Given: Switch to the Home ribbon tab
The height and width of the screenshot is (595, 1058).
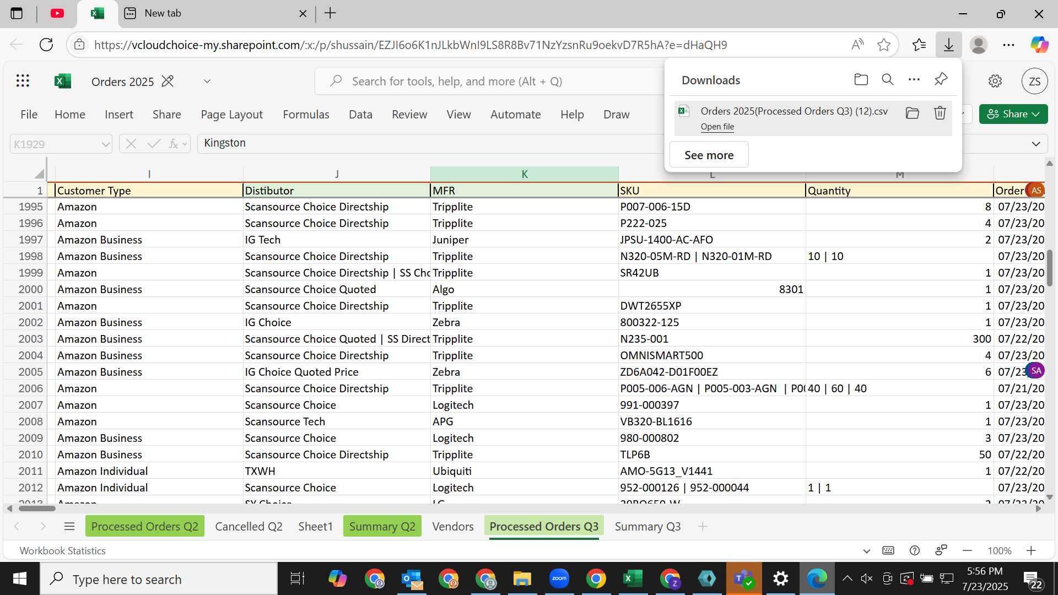Looking at the screenshot, I should coord(70,114).
